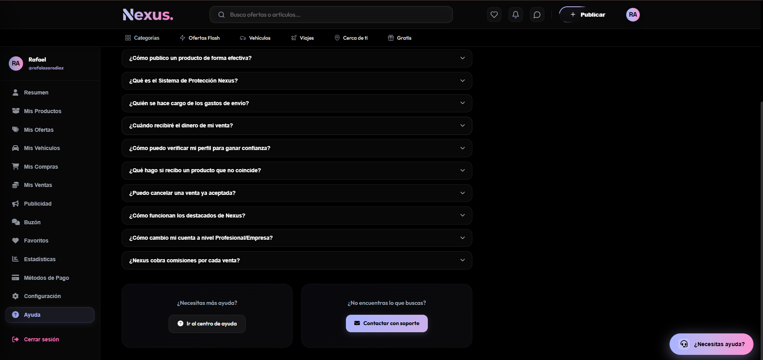763x360 pixels.
Task: Open the Viajes navigation item
Action: pyautogui.click(x=303, y=38)
